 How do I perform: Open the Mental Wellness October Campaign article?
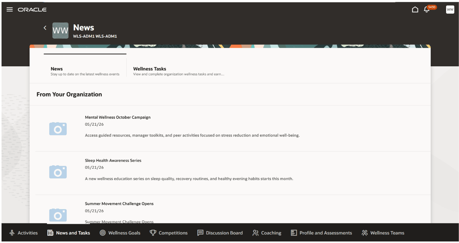point(118,117)
